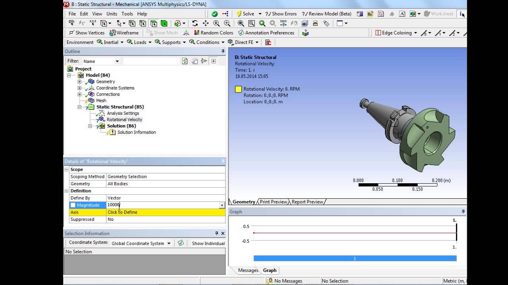Screen dimensions: 508x285
Task: Click the Commands C icon on Environment bar
Action: pyautogui.click(x=268, y=42)
